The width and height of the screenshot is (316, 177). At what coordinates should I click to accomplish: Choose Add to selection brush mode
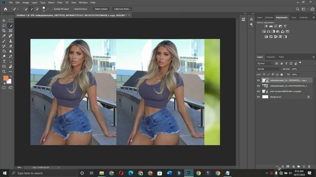[31, 9]
